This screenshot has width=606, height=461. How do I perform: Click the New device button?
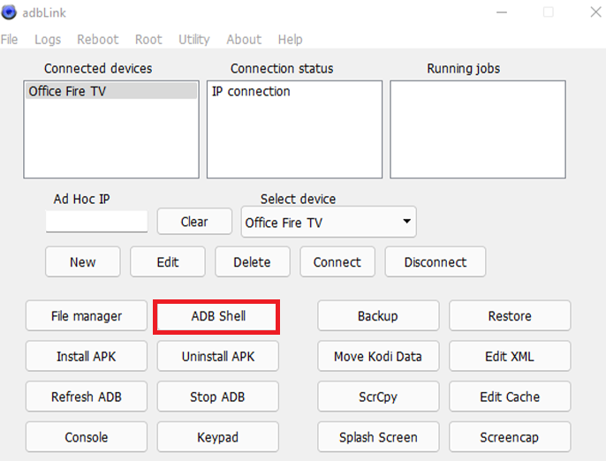click(83, 262)
